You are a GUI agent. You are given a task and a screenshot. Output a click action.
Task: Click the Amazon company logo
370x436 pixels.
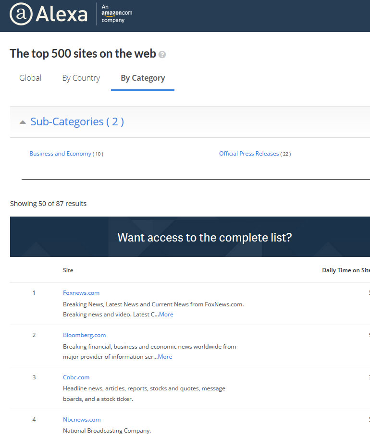click(x=117, y=13)
